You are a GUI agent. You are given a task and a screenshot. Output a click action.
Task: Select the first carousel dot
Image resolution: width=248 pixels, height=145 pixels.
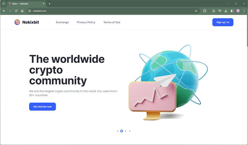coord(117,131)
